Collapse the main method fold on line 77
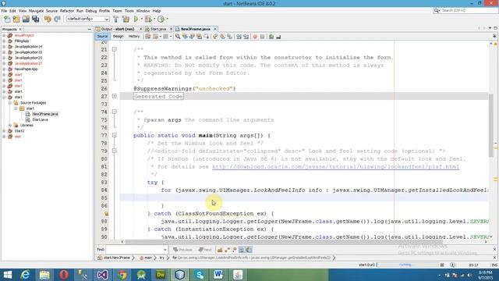Image resolution: width=499 pixels, height=281 pixels. tap(115, 135)
